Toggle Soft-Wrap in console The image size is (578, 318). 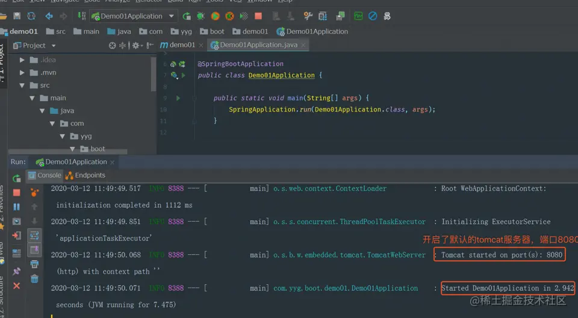pos(34,235)
